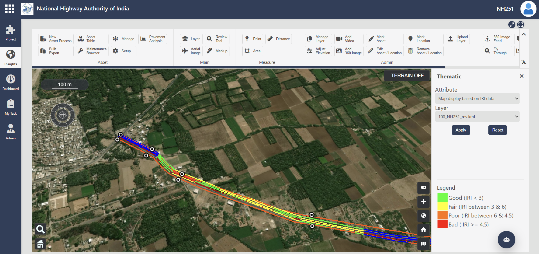Open the chatbot assistant button
The image size is (539, 254).
[506, 240]
